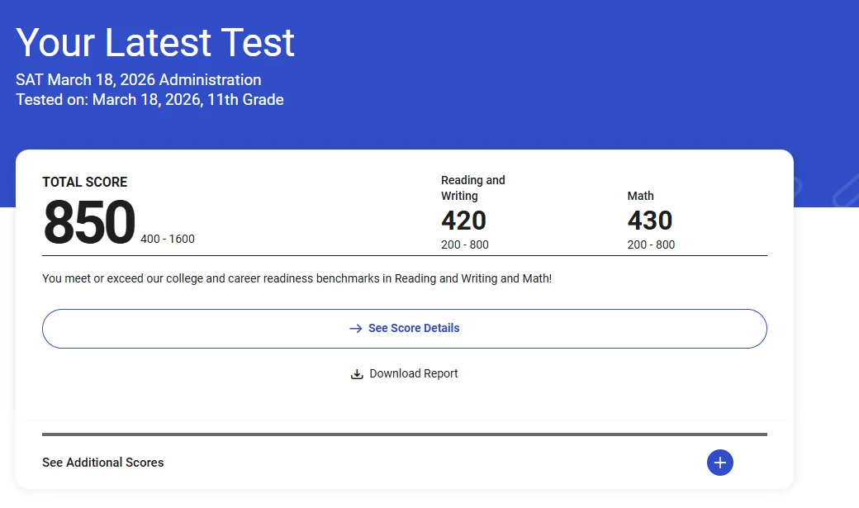859x508 pixels.
Task: Click the TOTAL SCORE label
Action: (85, 182)
